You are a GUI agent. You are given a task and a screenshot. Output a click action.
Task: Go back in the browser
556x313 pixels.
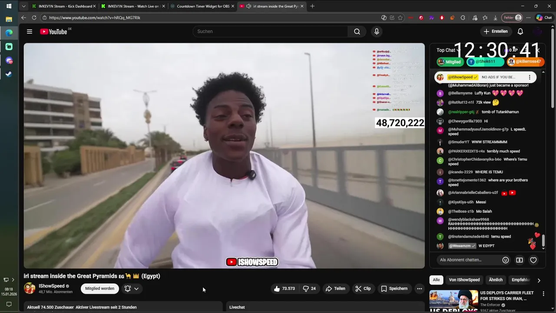pos(23,18)
